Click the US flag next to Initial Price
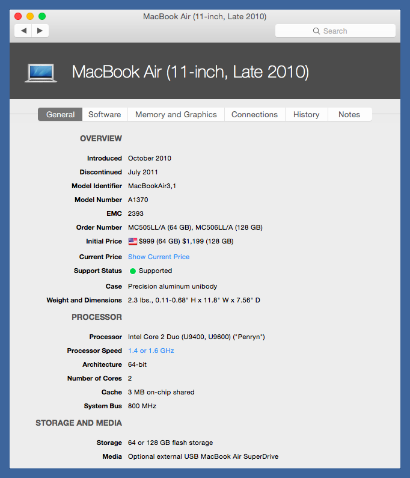Viewport: 410px width, 478px height. (133, 241)
